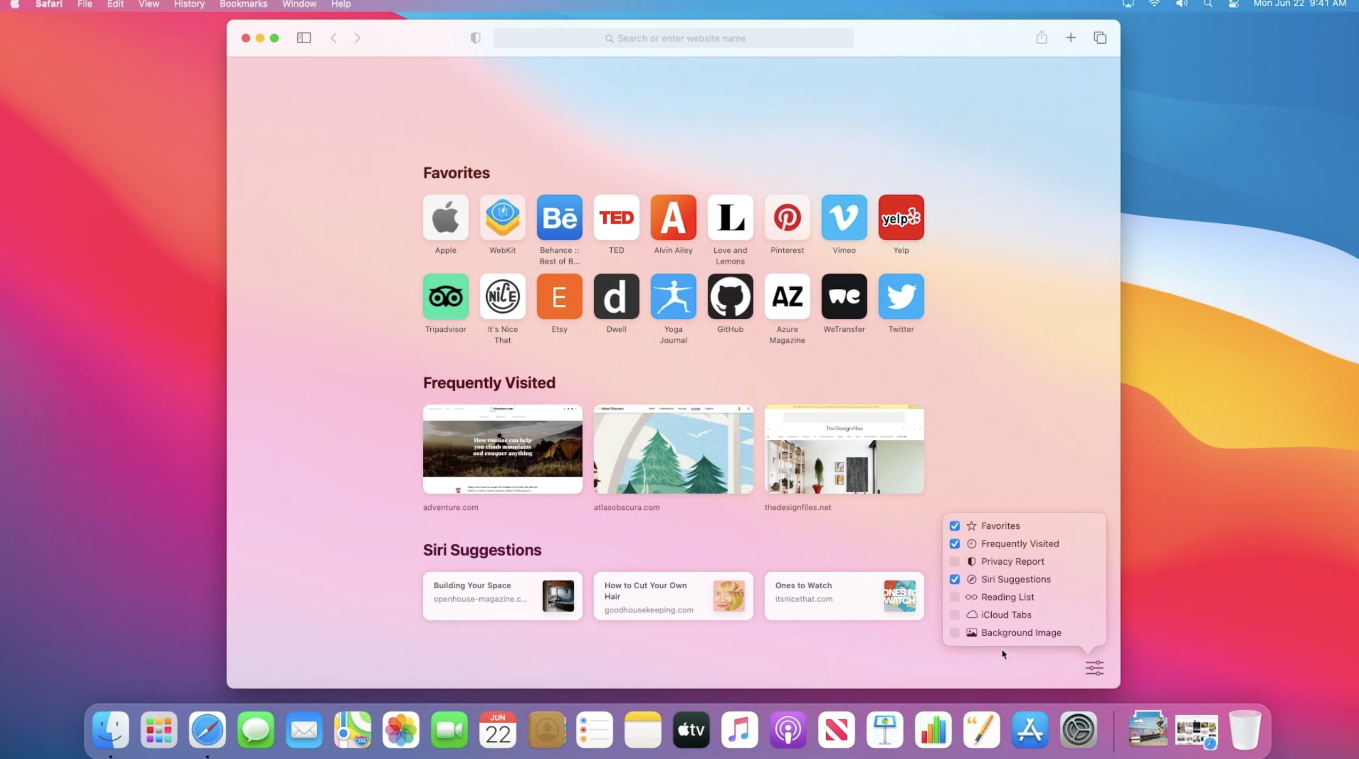Open the Tripadvisor favorite

[x=446, y=296]
